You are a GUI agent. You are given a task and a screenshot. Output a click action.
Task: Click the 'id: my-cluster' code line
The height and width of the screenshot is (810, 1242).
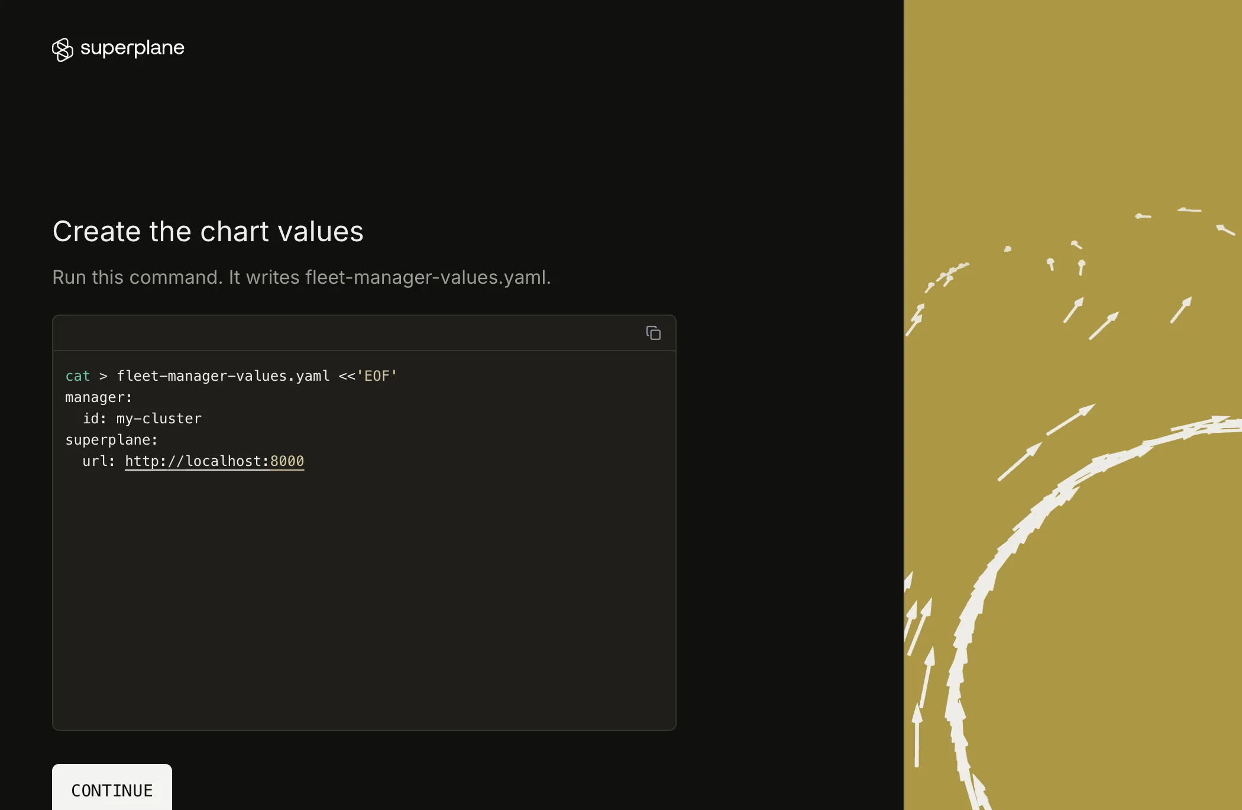coord(142,419)
